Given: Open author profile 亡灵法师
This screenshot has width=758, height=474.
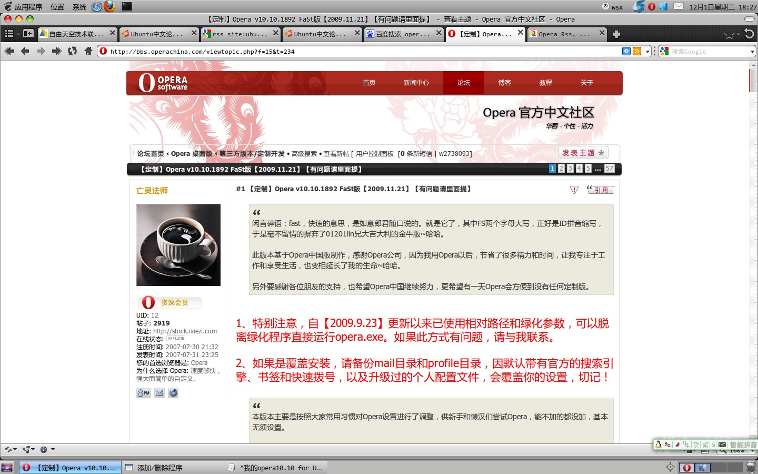Looking at the screenshot, I should tap(152, 191).
